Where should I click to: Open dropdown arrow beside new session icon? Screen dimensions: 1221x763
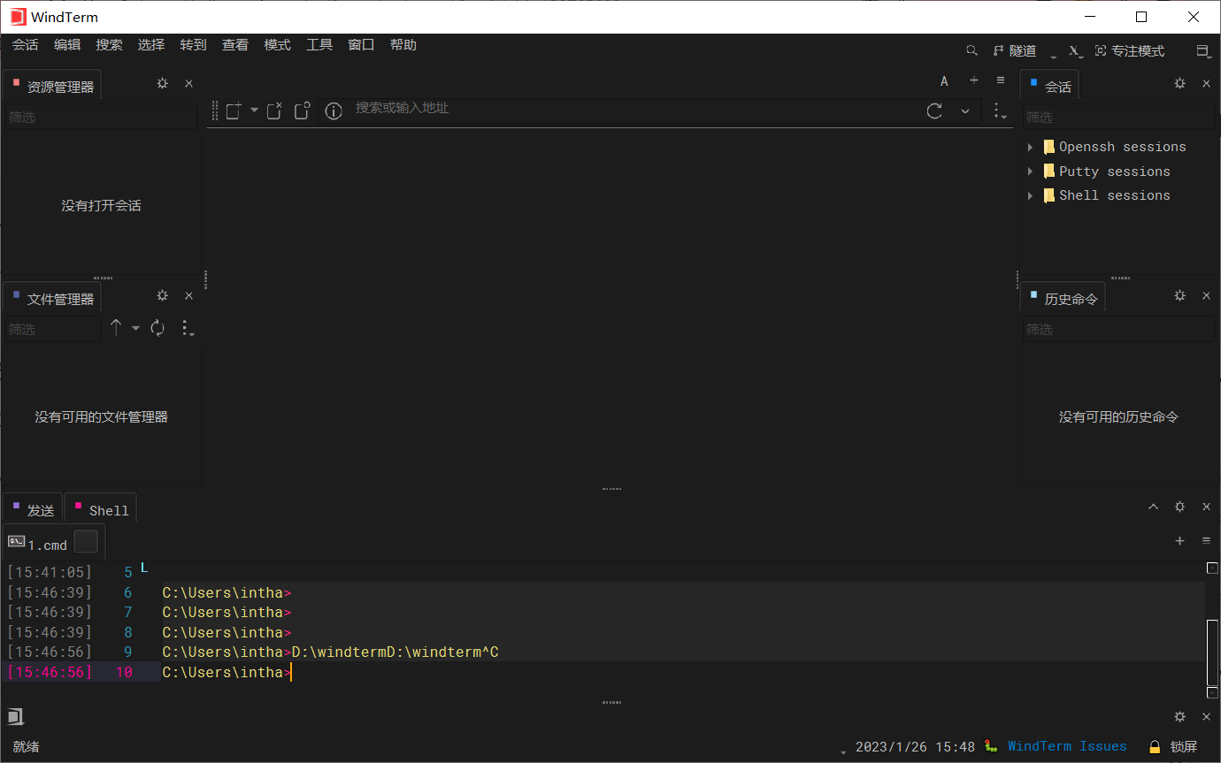tap(254, 111)
